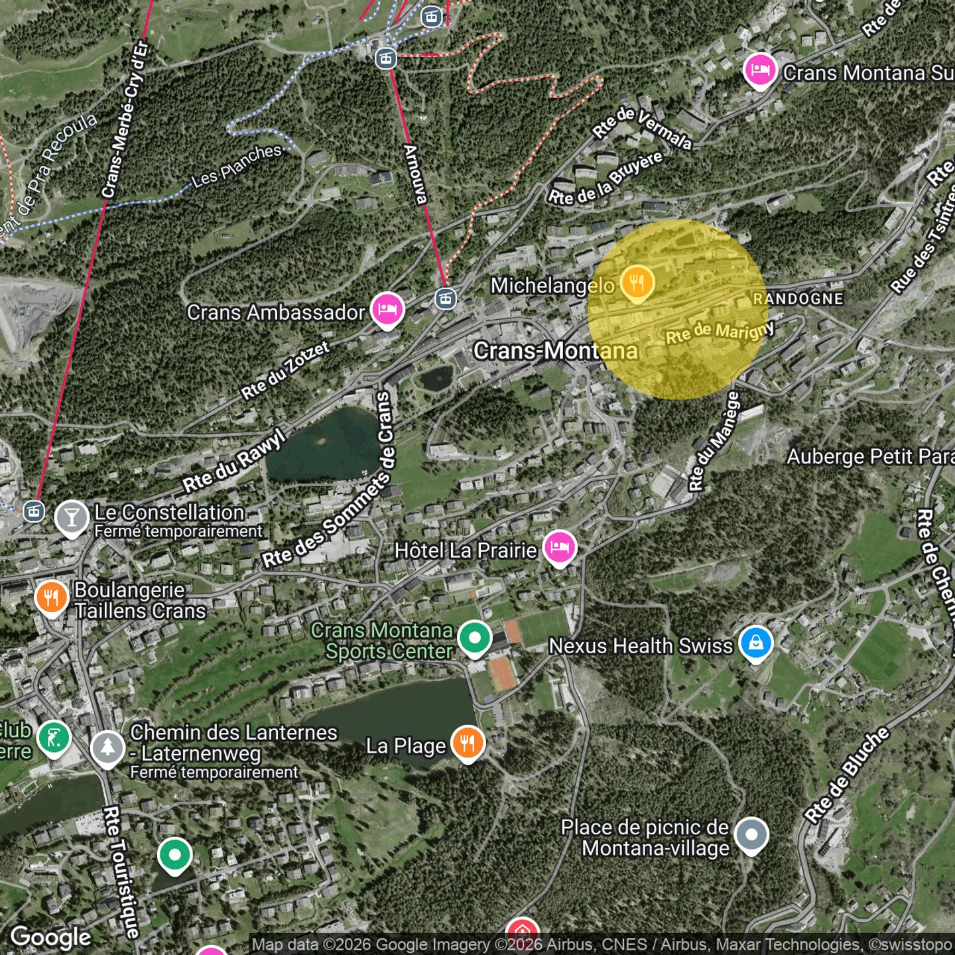Click the Map data attribution text
Image resolution: width=955 pixels, height=955 pixels.
click(x=602, y=944)
